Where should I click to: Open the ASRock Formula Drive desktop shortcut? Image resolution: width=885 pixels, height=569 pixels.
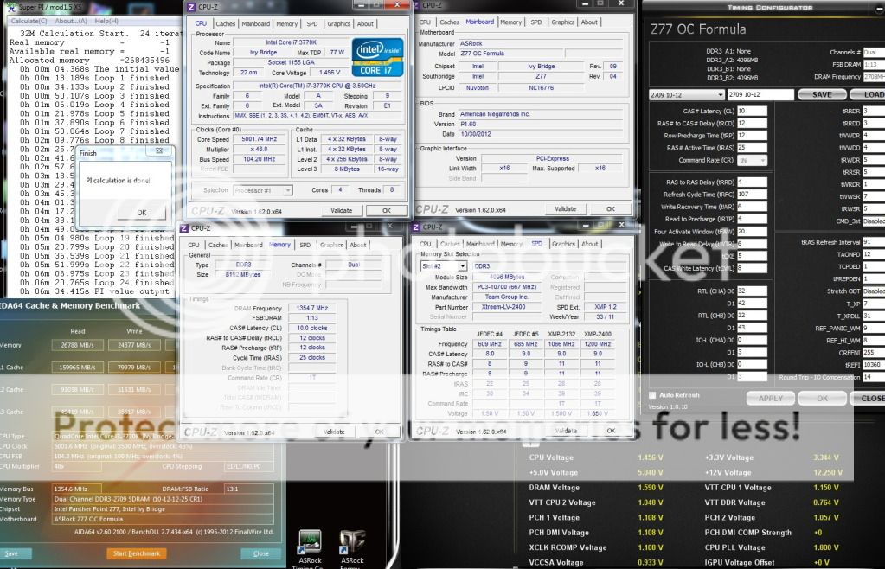(x=352, y=543)
